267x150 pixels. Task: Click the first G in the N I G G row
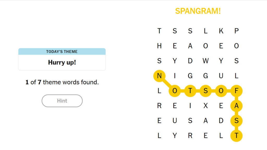[x=190, y=76]
